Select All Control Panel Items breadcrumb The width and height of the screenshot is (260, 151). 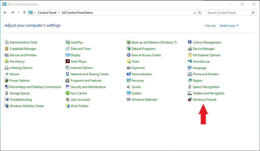click(77, 13)
